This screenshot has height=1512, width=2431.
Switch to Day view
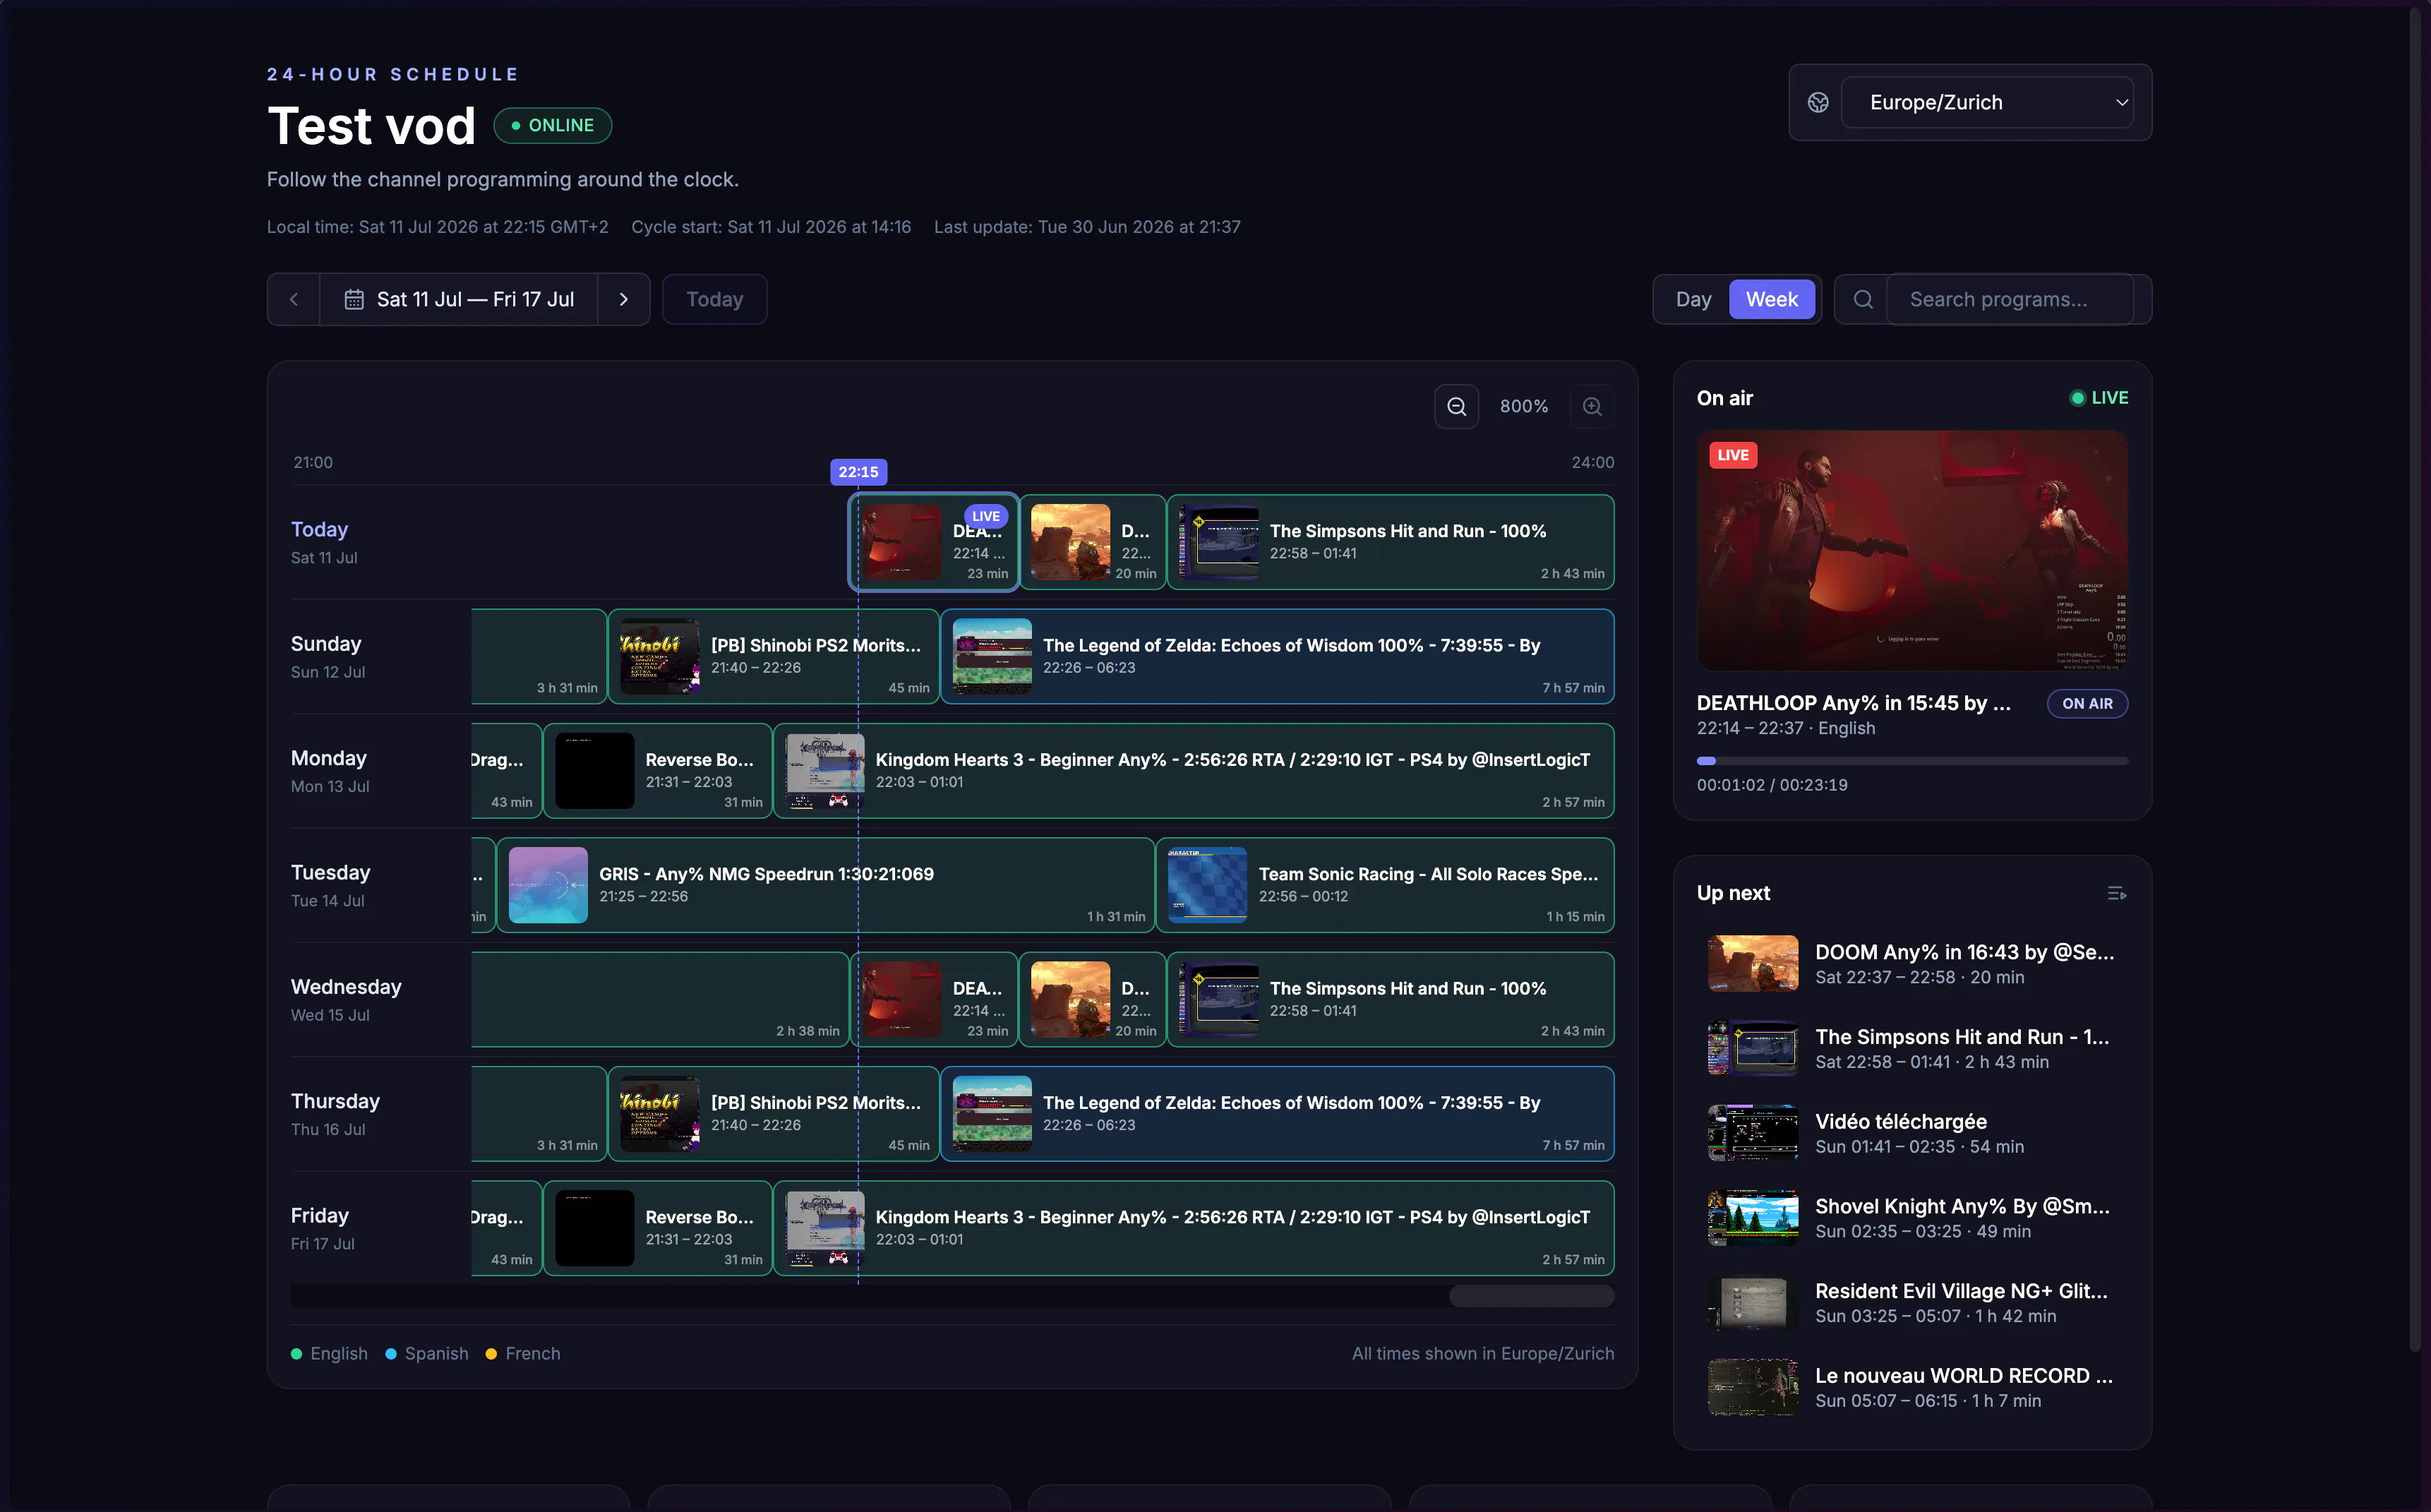[1693, 299]
